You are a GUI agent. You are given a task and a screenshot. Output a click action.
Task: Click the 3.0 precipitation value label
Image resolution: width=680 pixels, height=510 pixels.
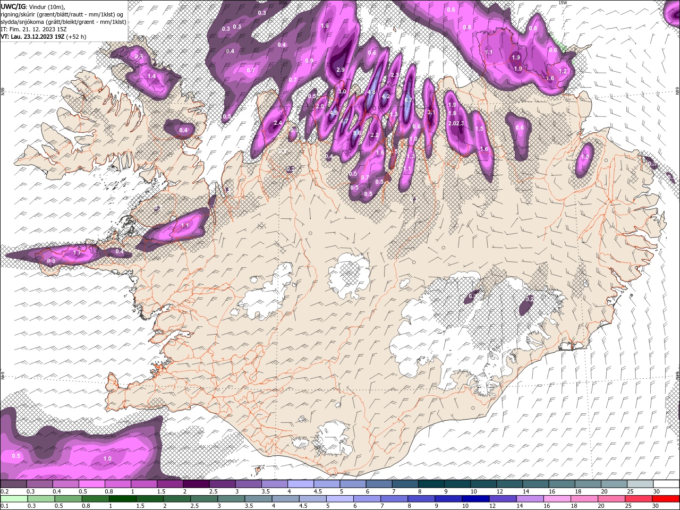342,91
